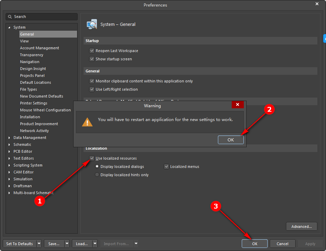Click the search magnifier icon
Viewport: 326px width, 251px height.
click(10, 17)
